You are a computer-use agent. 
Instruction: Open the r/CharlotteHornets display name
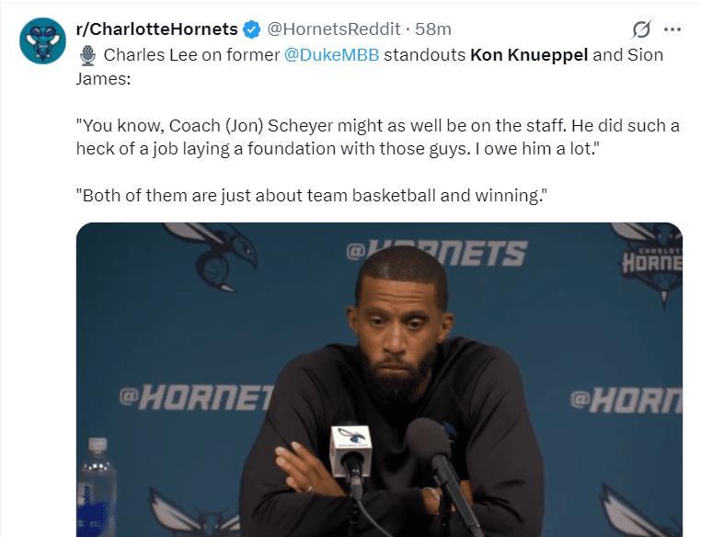pyautogui.click(x=156, y=29)
